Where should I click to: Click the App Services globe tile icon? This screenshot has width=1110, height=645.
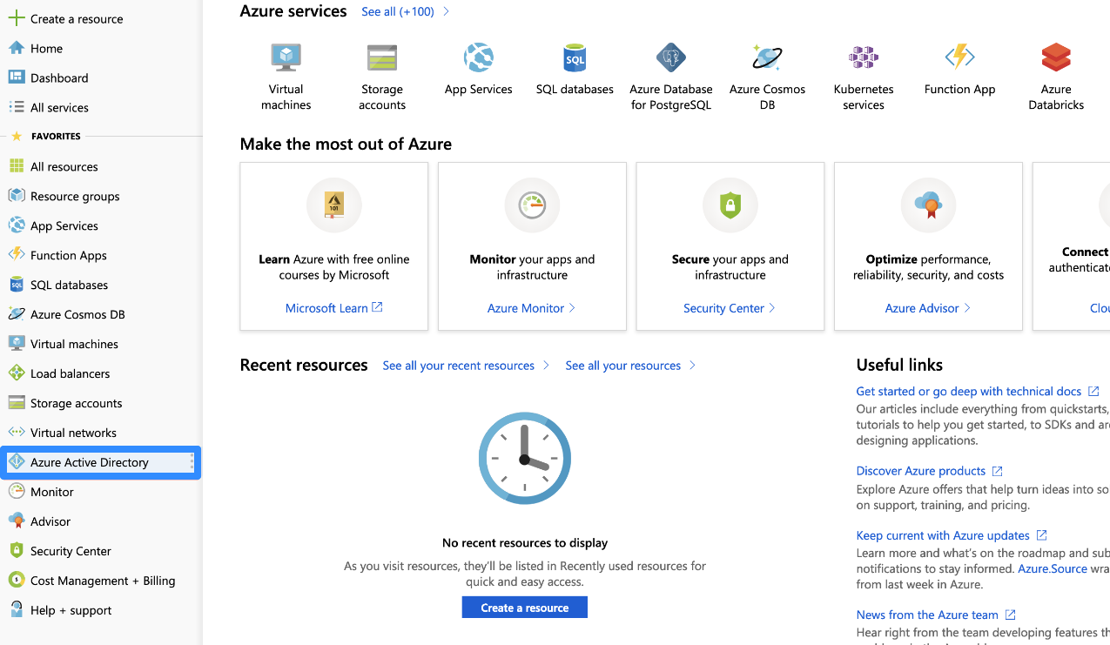coord(479,57)
